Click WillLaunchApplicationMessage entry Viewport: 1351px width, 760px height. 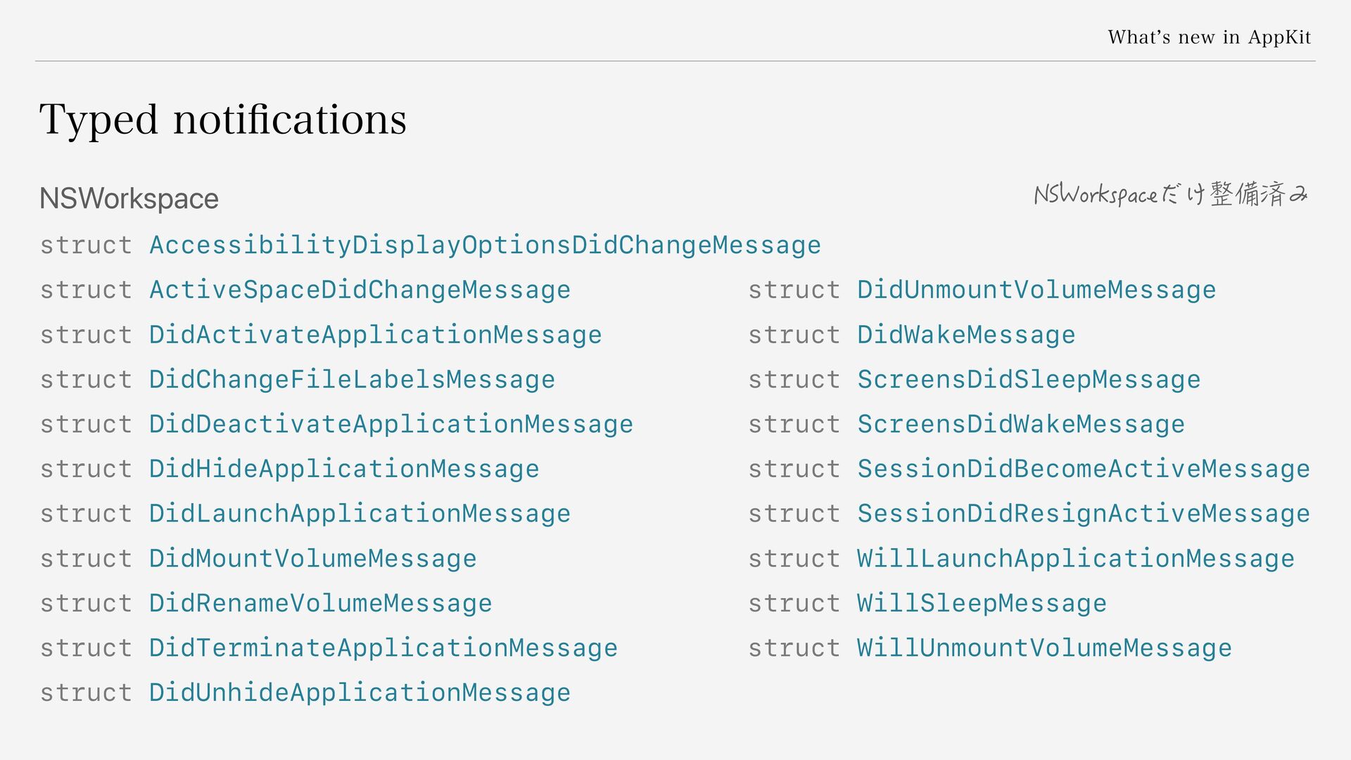pyautogui.click(x=1076, y=559)
